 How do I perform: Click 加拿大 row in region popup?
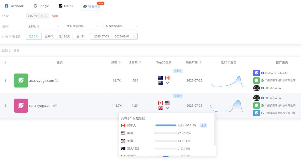[x=166, y=125]
